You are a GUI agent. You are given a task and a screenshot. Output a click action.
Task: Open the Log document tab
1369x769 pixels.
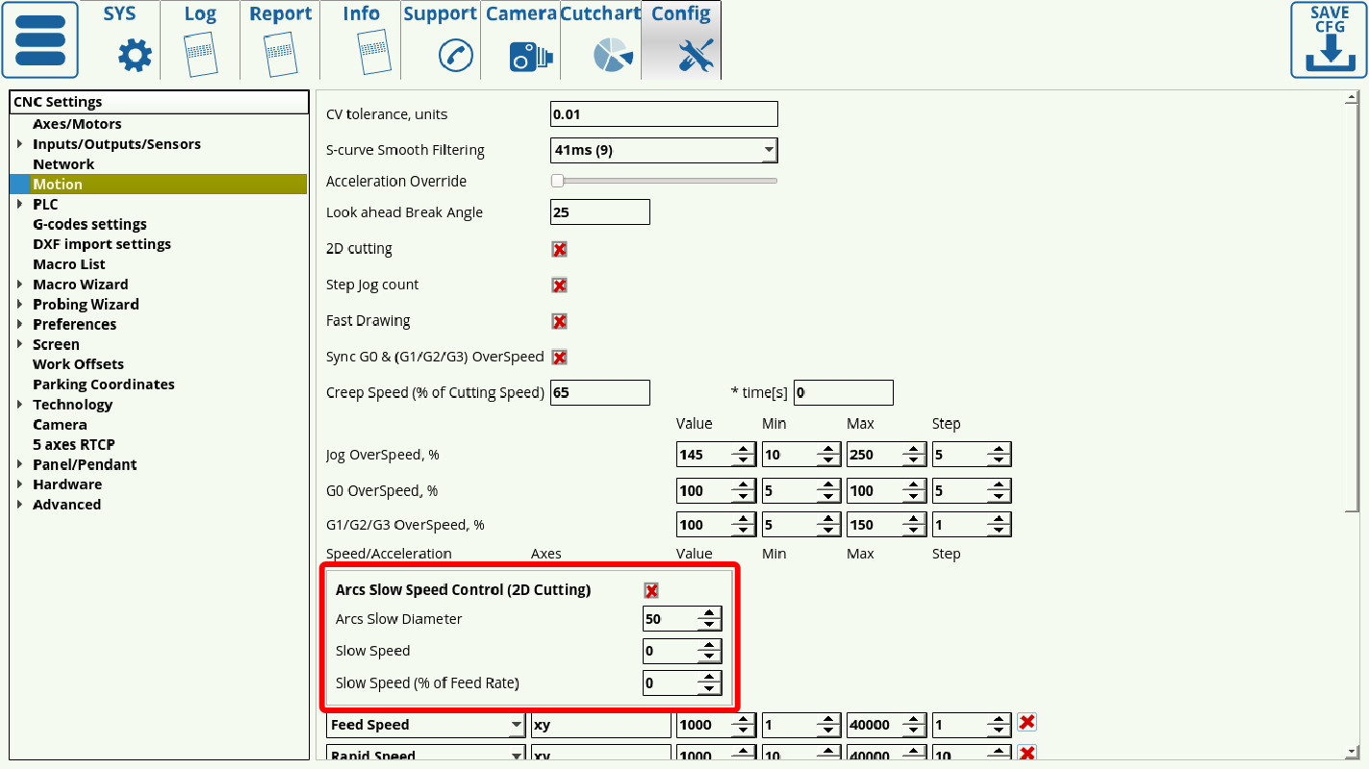point(200,55)
